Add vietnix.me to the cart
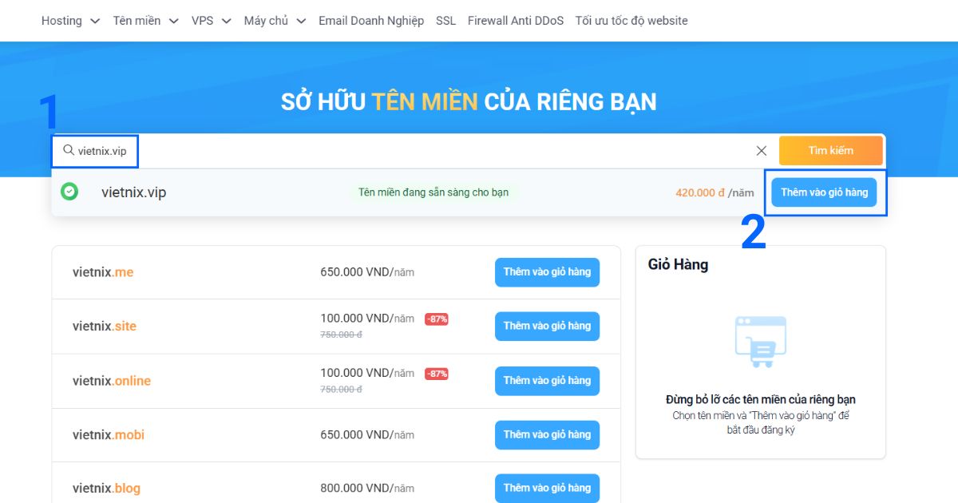Viewport: 958px width, 503px height. tap(547, 272)
